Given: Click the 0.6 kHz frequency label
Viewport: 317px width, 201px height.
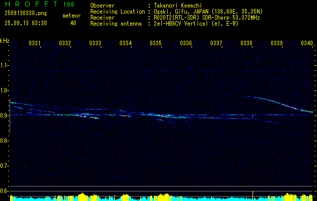Looking at the screenshot, I should [4, 191].
